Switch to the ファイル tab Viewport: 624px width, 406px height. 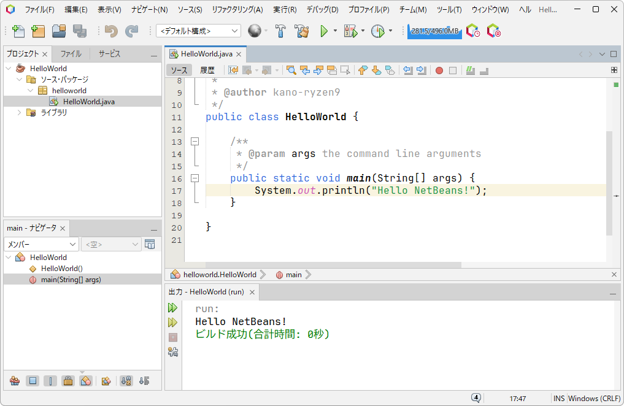coord(71,54)
